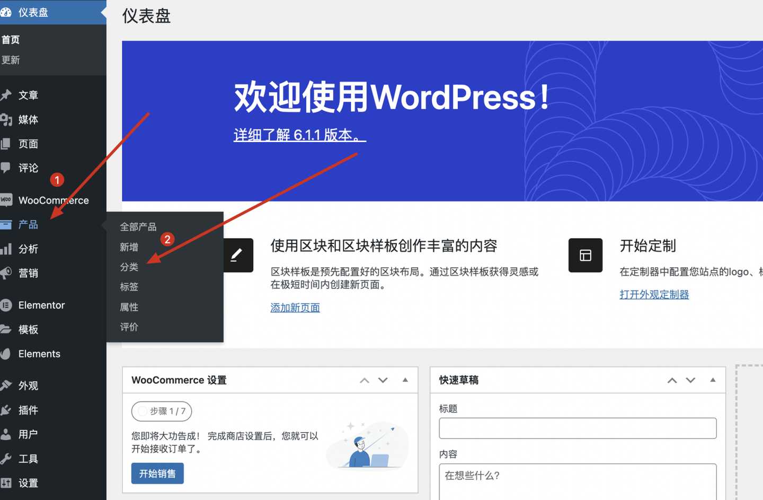Open 标签 in the products submenu
Screen dimensions: 763x500
129,287
